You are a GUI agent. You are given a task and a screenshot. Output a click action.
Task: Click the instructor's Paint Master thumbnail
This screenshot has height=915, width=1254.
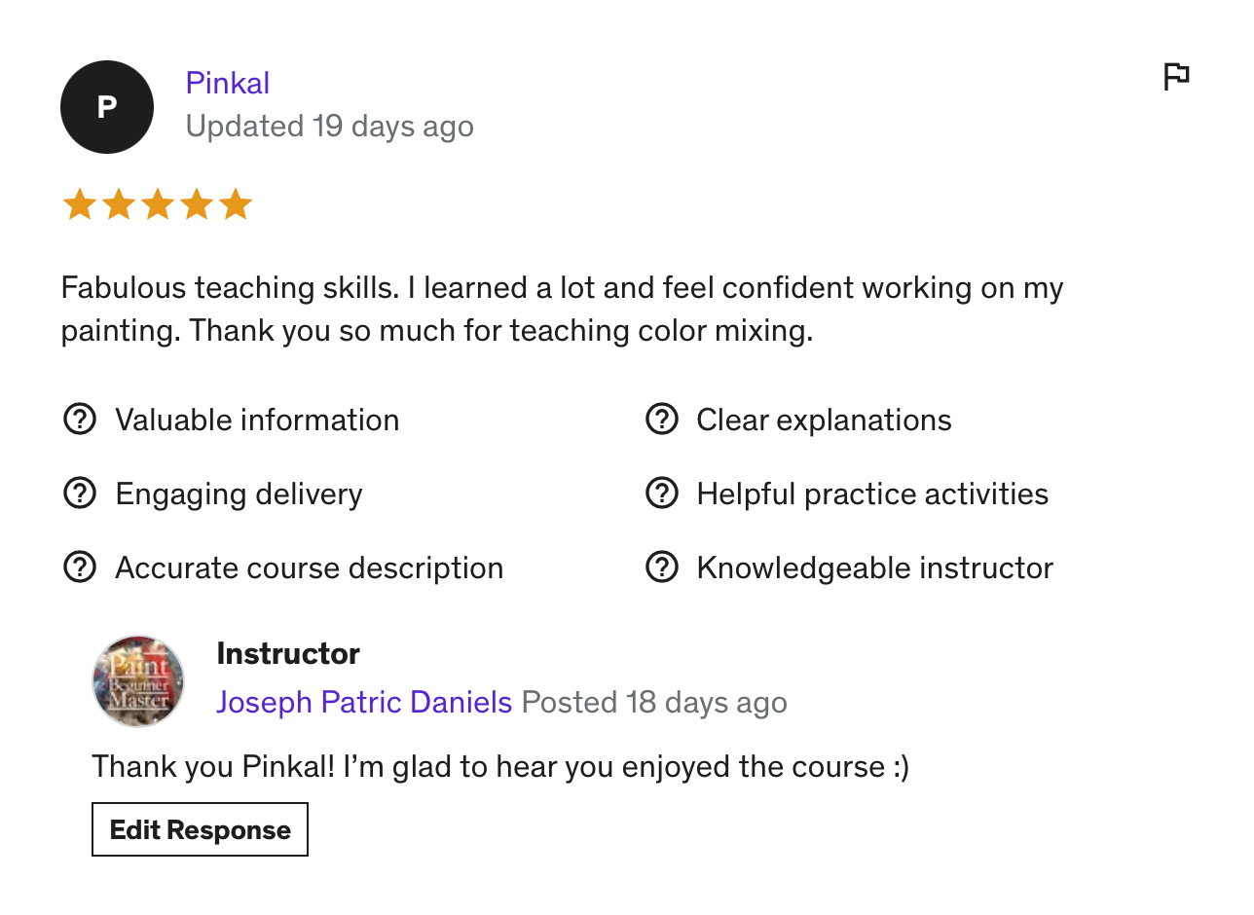[x=138, y=681]
